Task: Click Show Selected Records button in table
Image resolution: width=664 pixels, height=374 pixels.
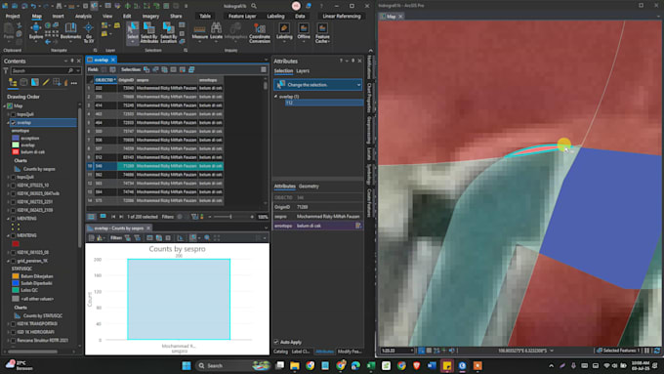Action: tap(103, 217)
